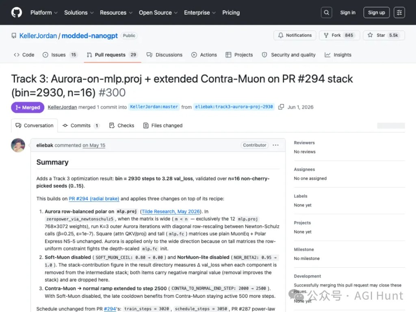Click the star icon in Star button

[370, 35]
